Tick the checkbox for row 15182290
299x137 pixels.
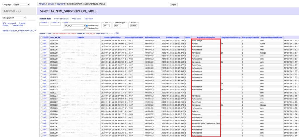point(41,40)
